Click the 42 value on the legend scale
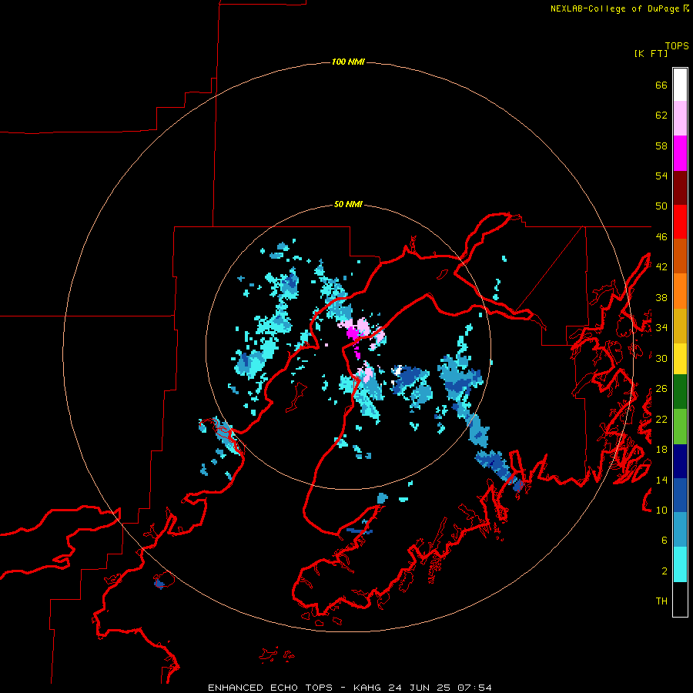This screenshot has height=693, width=693. 661,267
